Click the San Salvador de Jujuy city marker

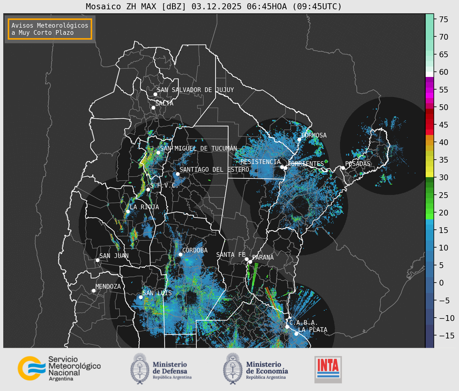coord(155,94)
